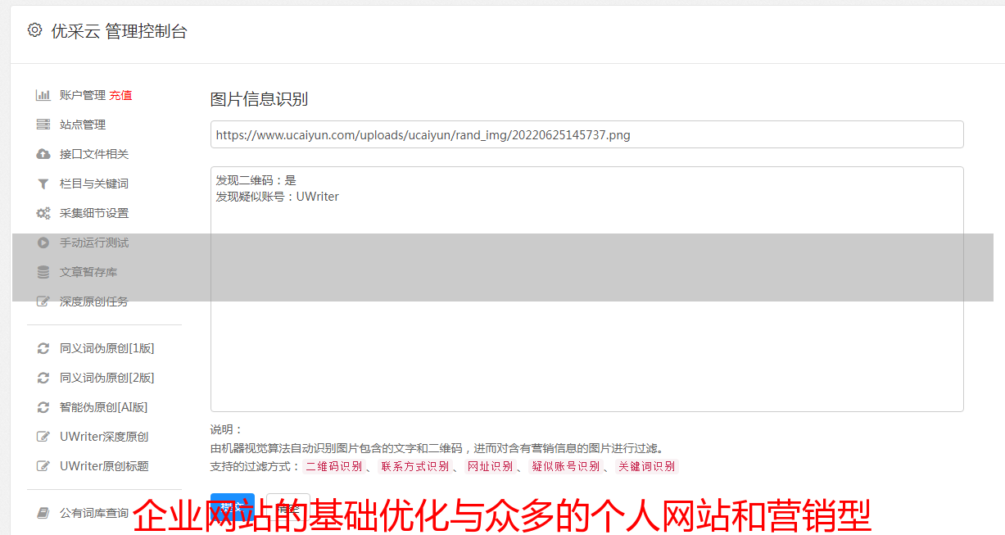
Task: Click the image URL input field
Action: [586, 134]
